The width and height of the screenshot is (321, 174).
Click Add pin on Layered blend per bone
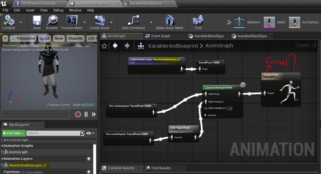coord(210,115)
